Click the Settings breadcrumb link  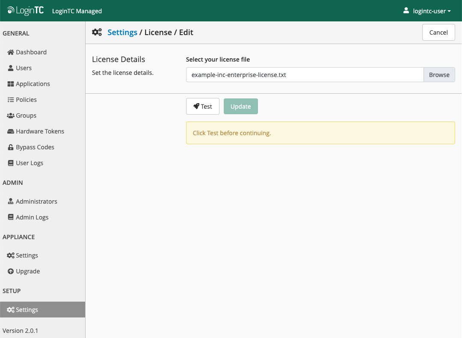pyautogui.click(x=122, y=33)
